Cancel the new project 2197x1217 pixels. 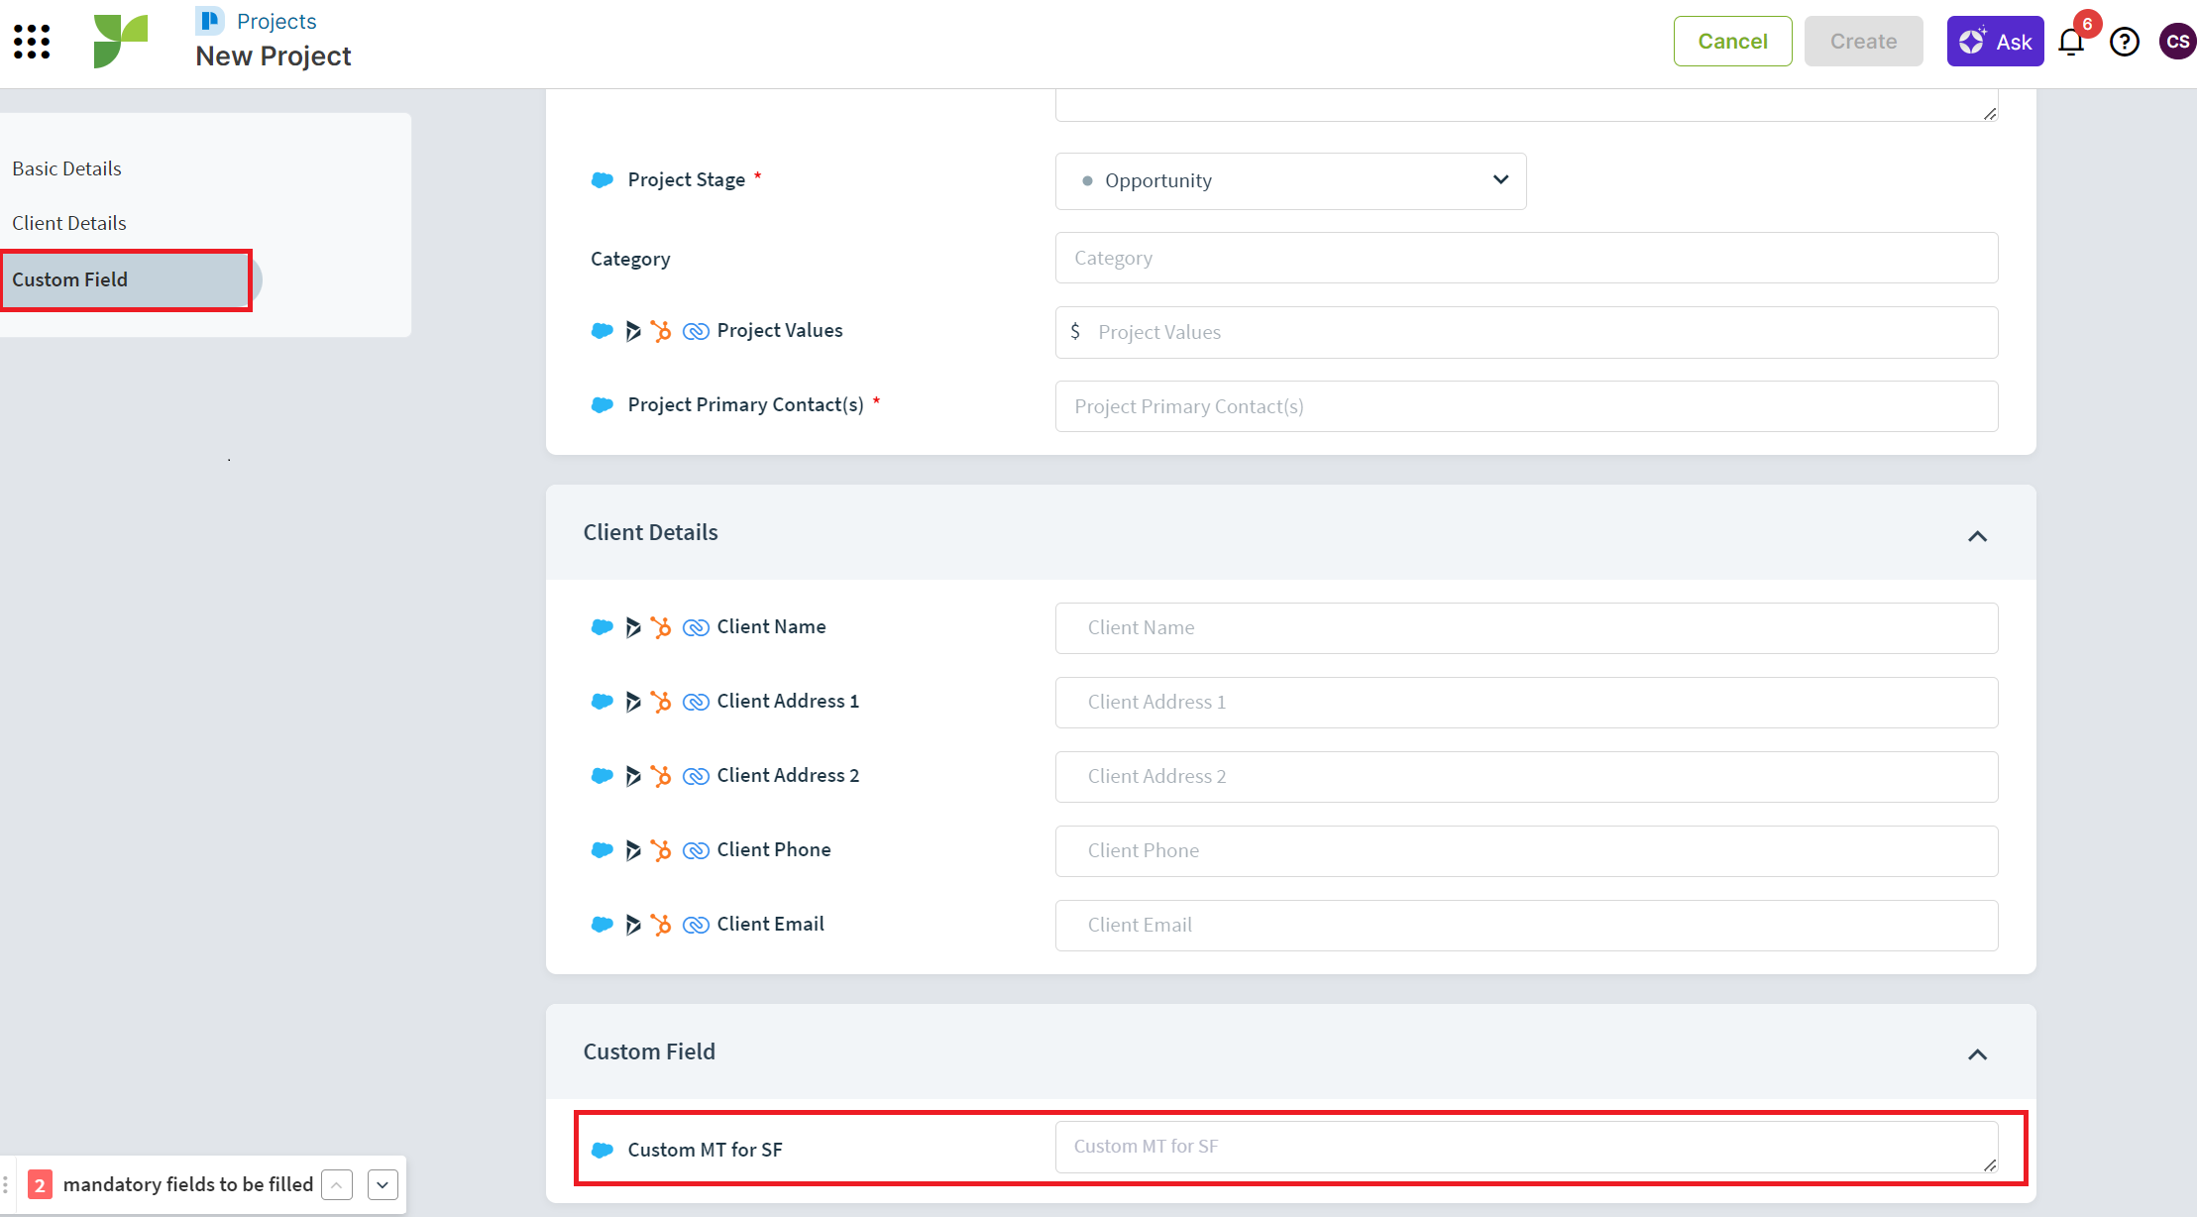(x=1732, y=42)
